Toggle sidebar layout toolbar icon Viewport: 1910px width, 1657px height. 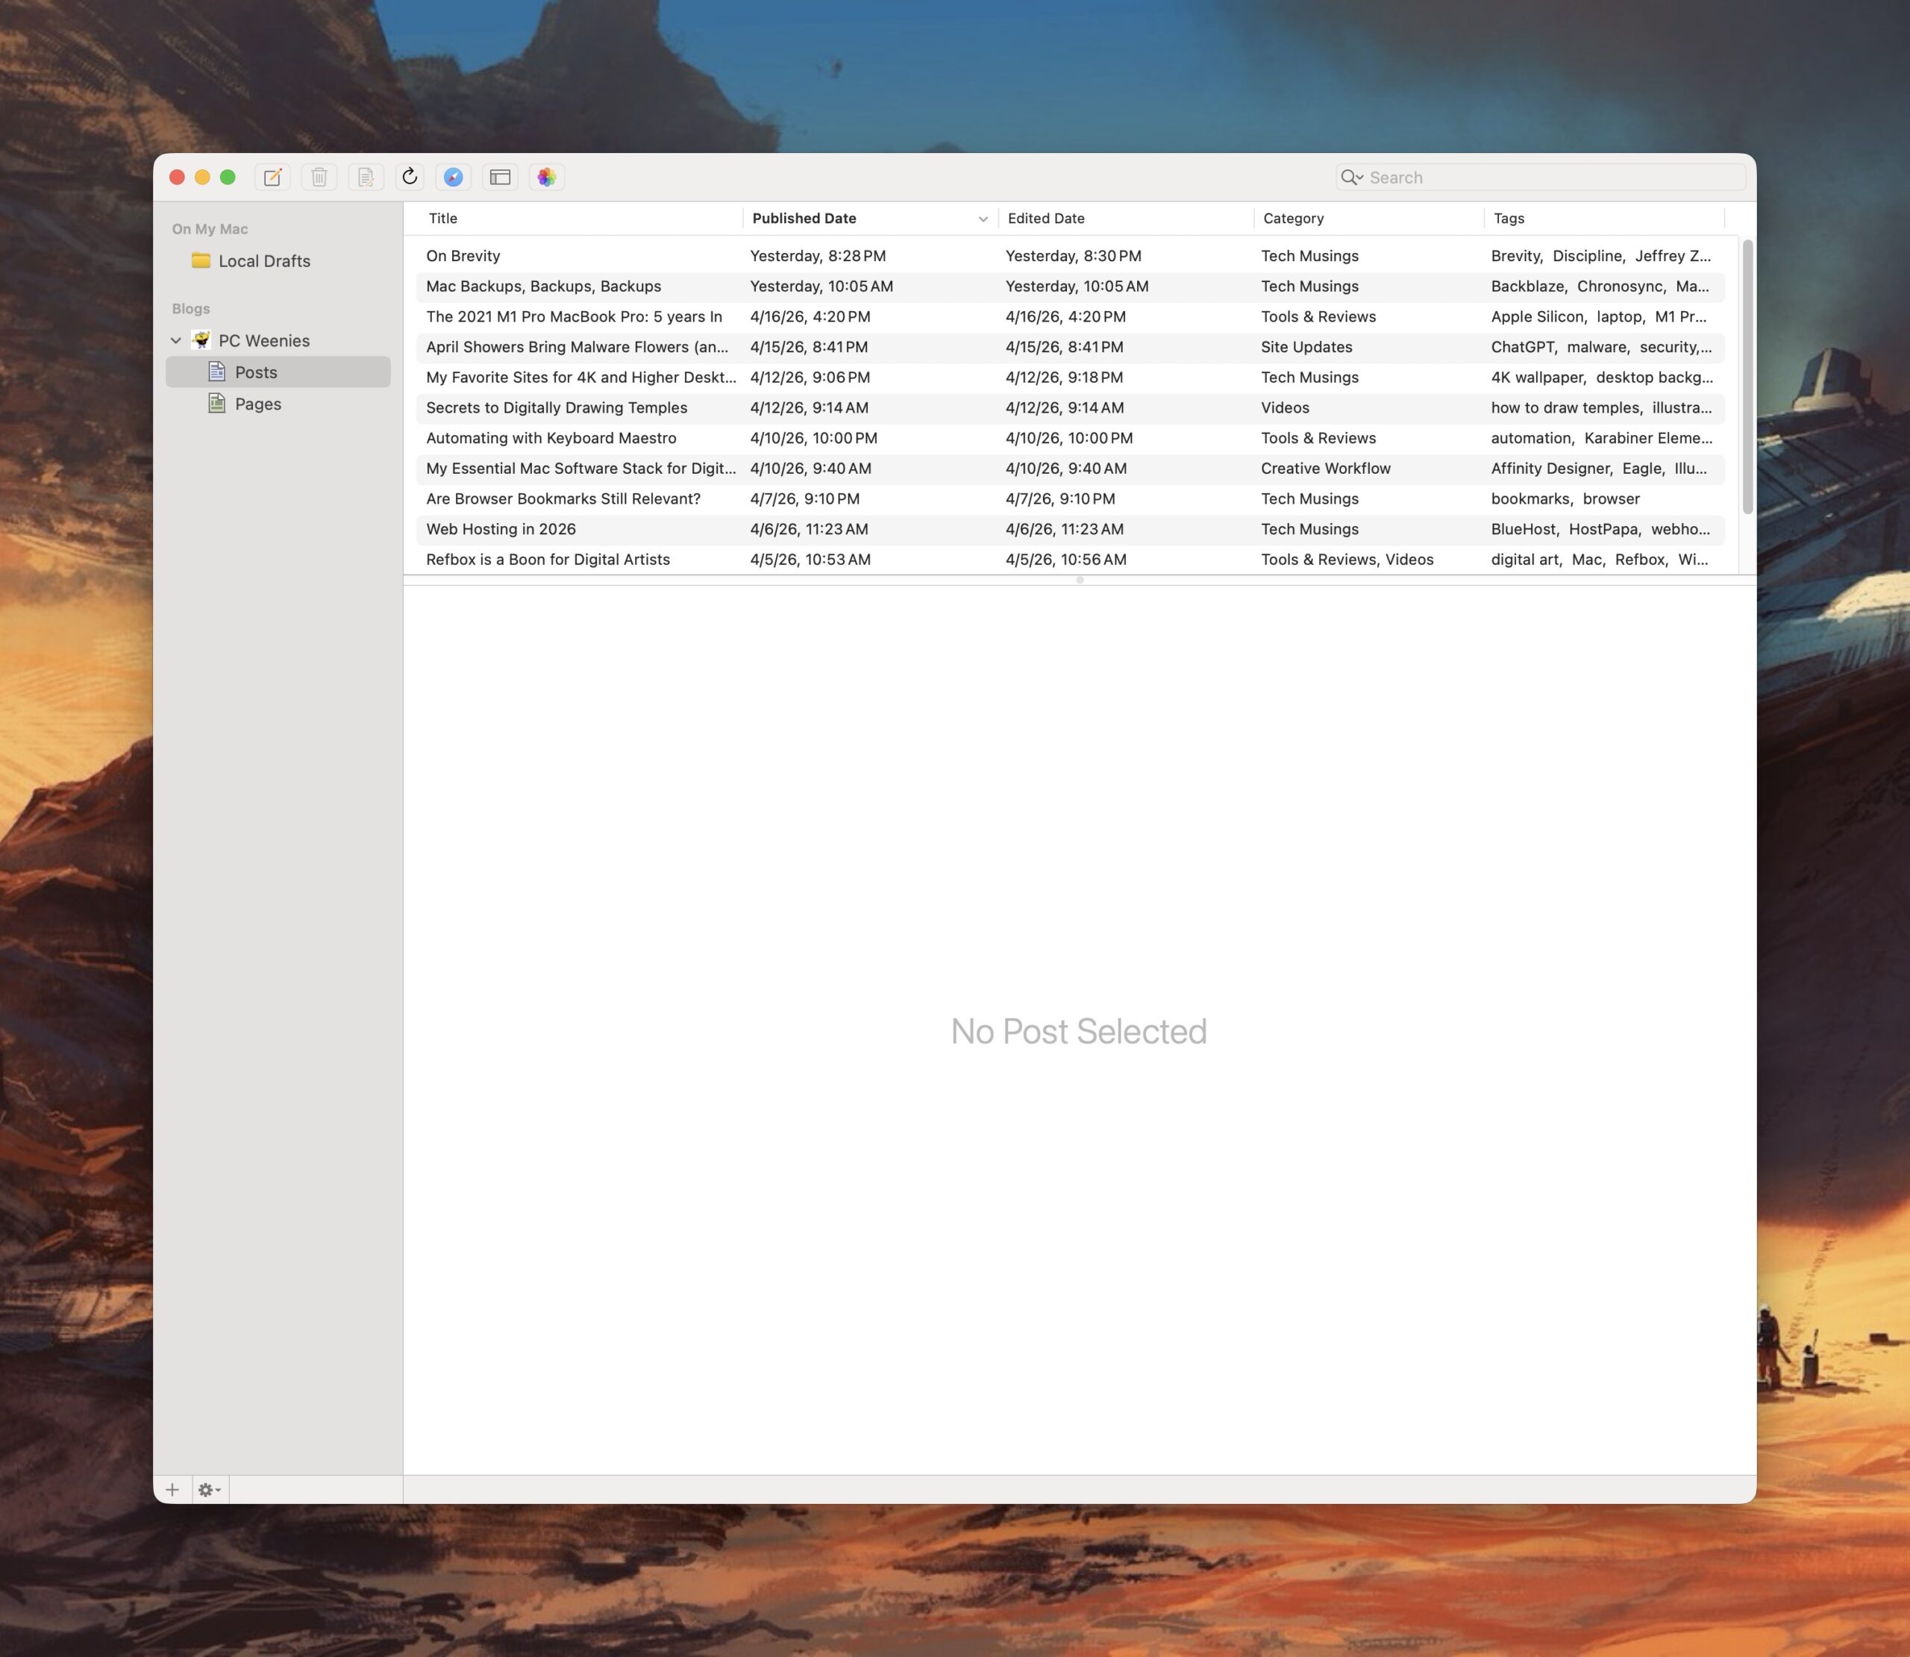[500, 178]
